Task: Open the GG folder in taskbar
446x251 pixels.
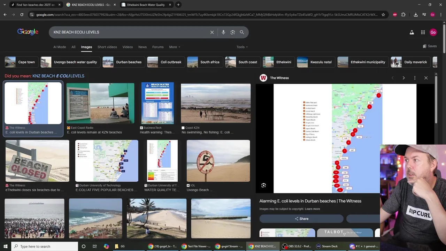Action: click(x=120, y=246)
